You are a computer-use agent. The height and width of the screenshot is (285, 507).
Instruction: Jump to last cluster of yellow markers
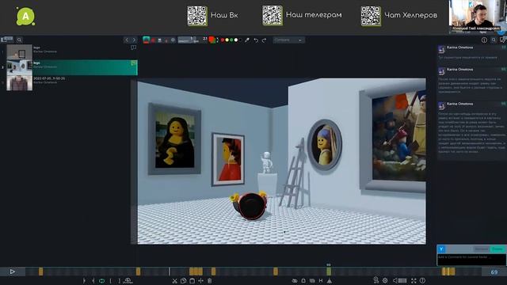pyautogui.click(x=448, y=272)
